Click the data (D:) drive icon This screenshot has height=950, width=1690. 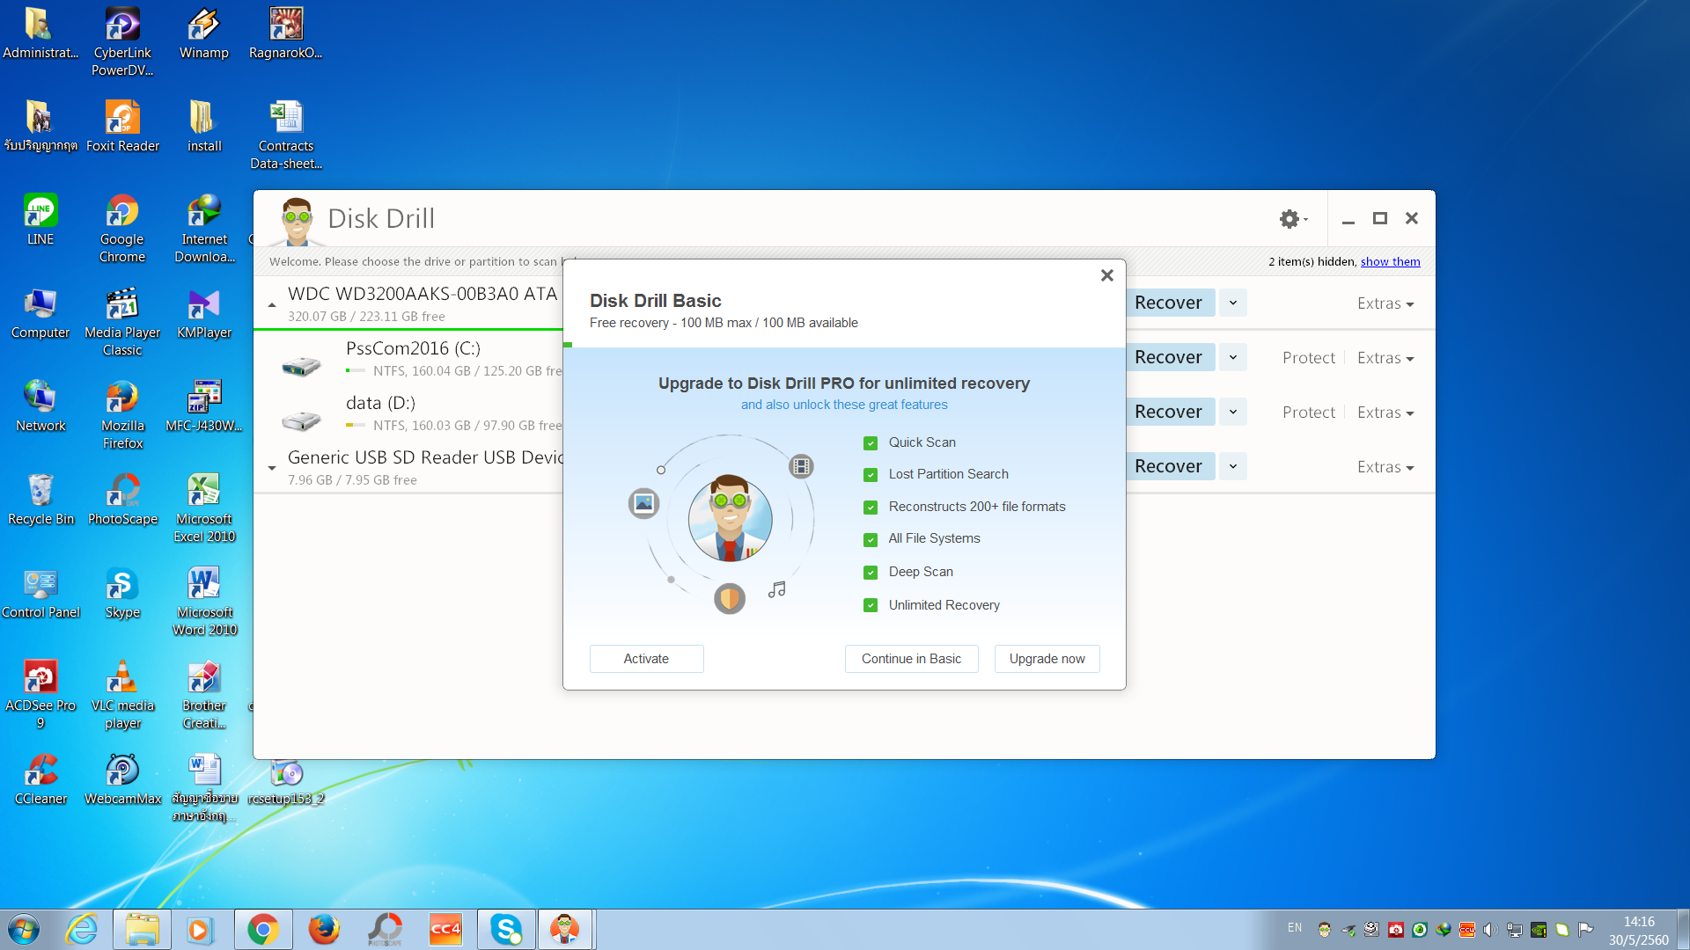click(301, 420)
